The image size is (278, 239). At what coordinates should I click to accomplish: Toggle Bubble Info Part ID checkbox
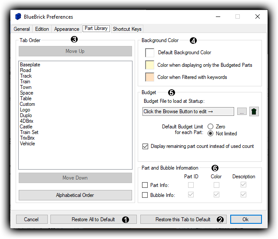click(191, 195)
